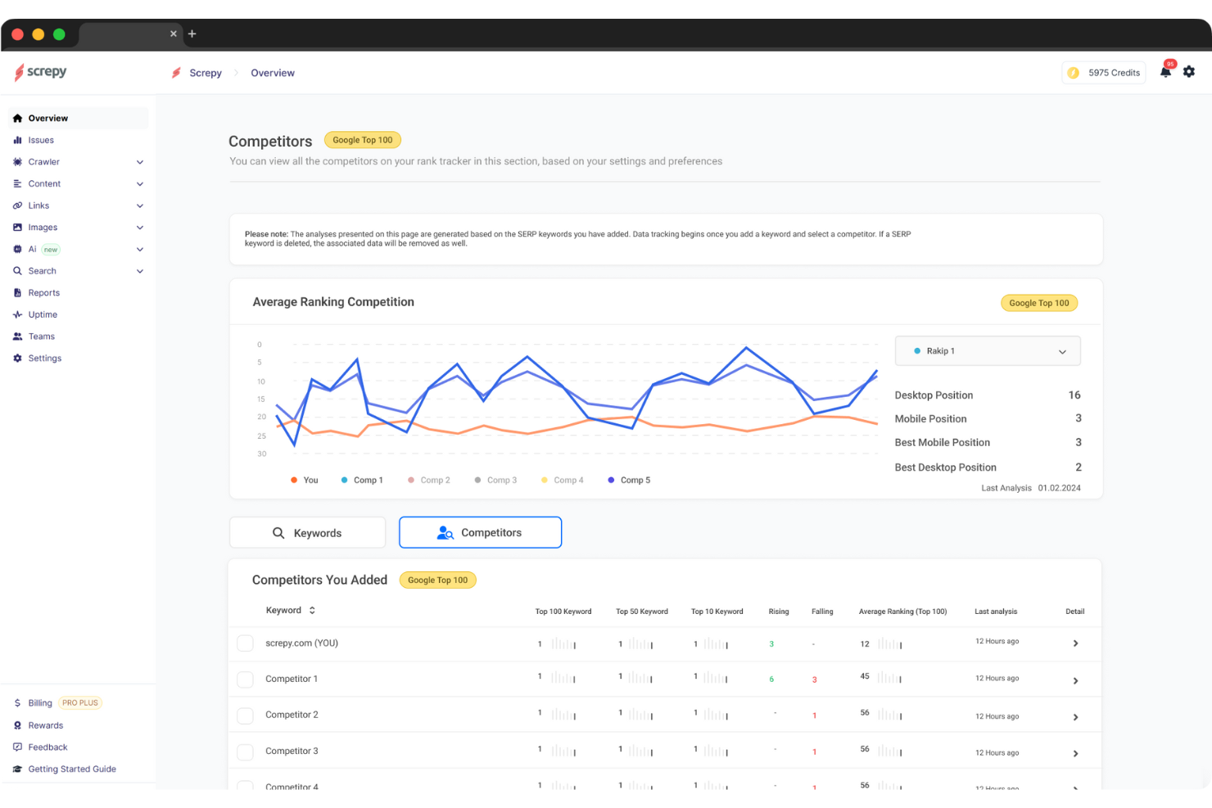
Task: Switch to the Keywords tab
Action: [x=307, y=533]
